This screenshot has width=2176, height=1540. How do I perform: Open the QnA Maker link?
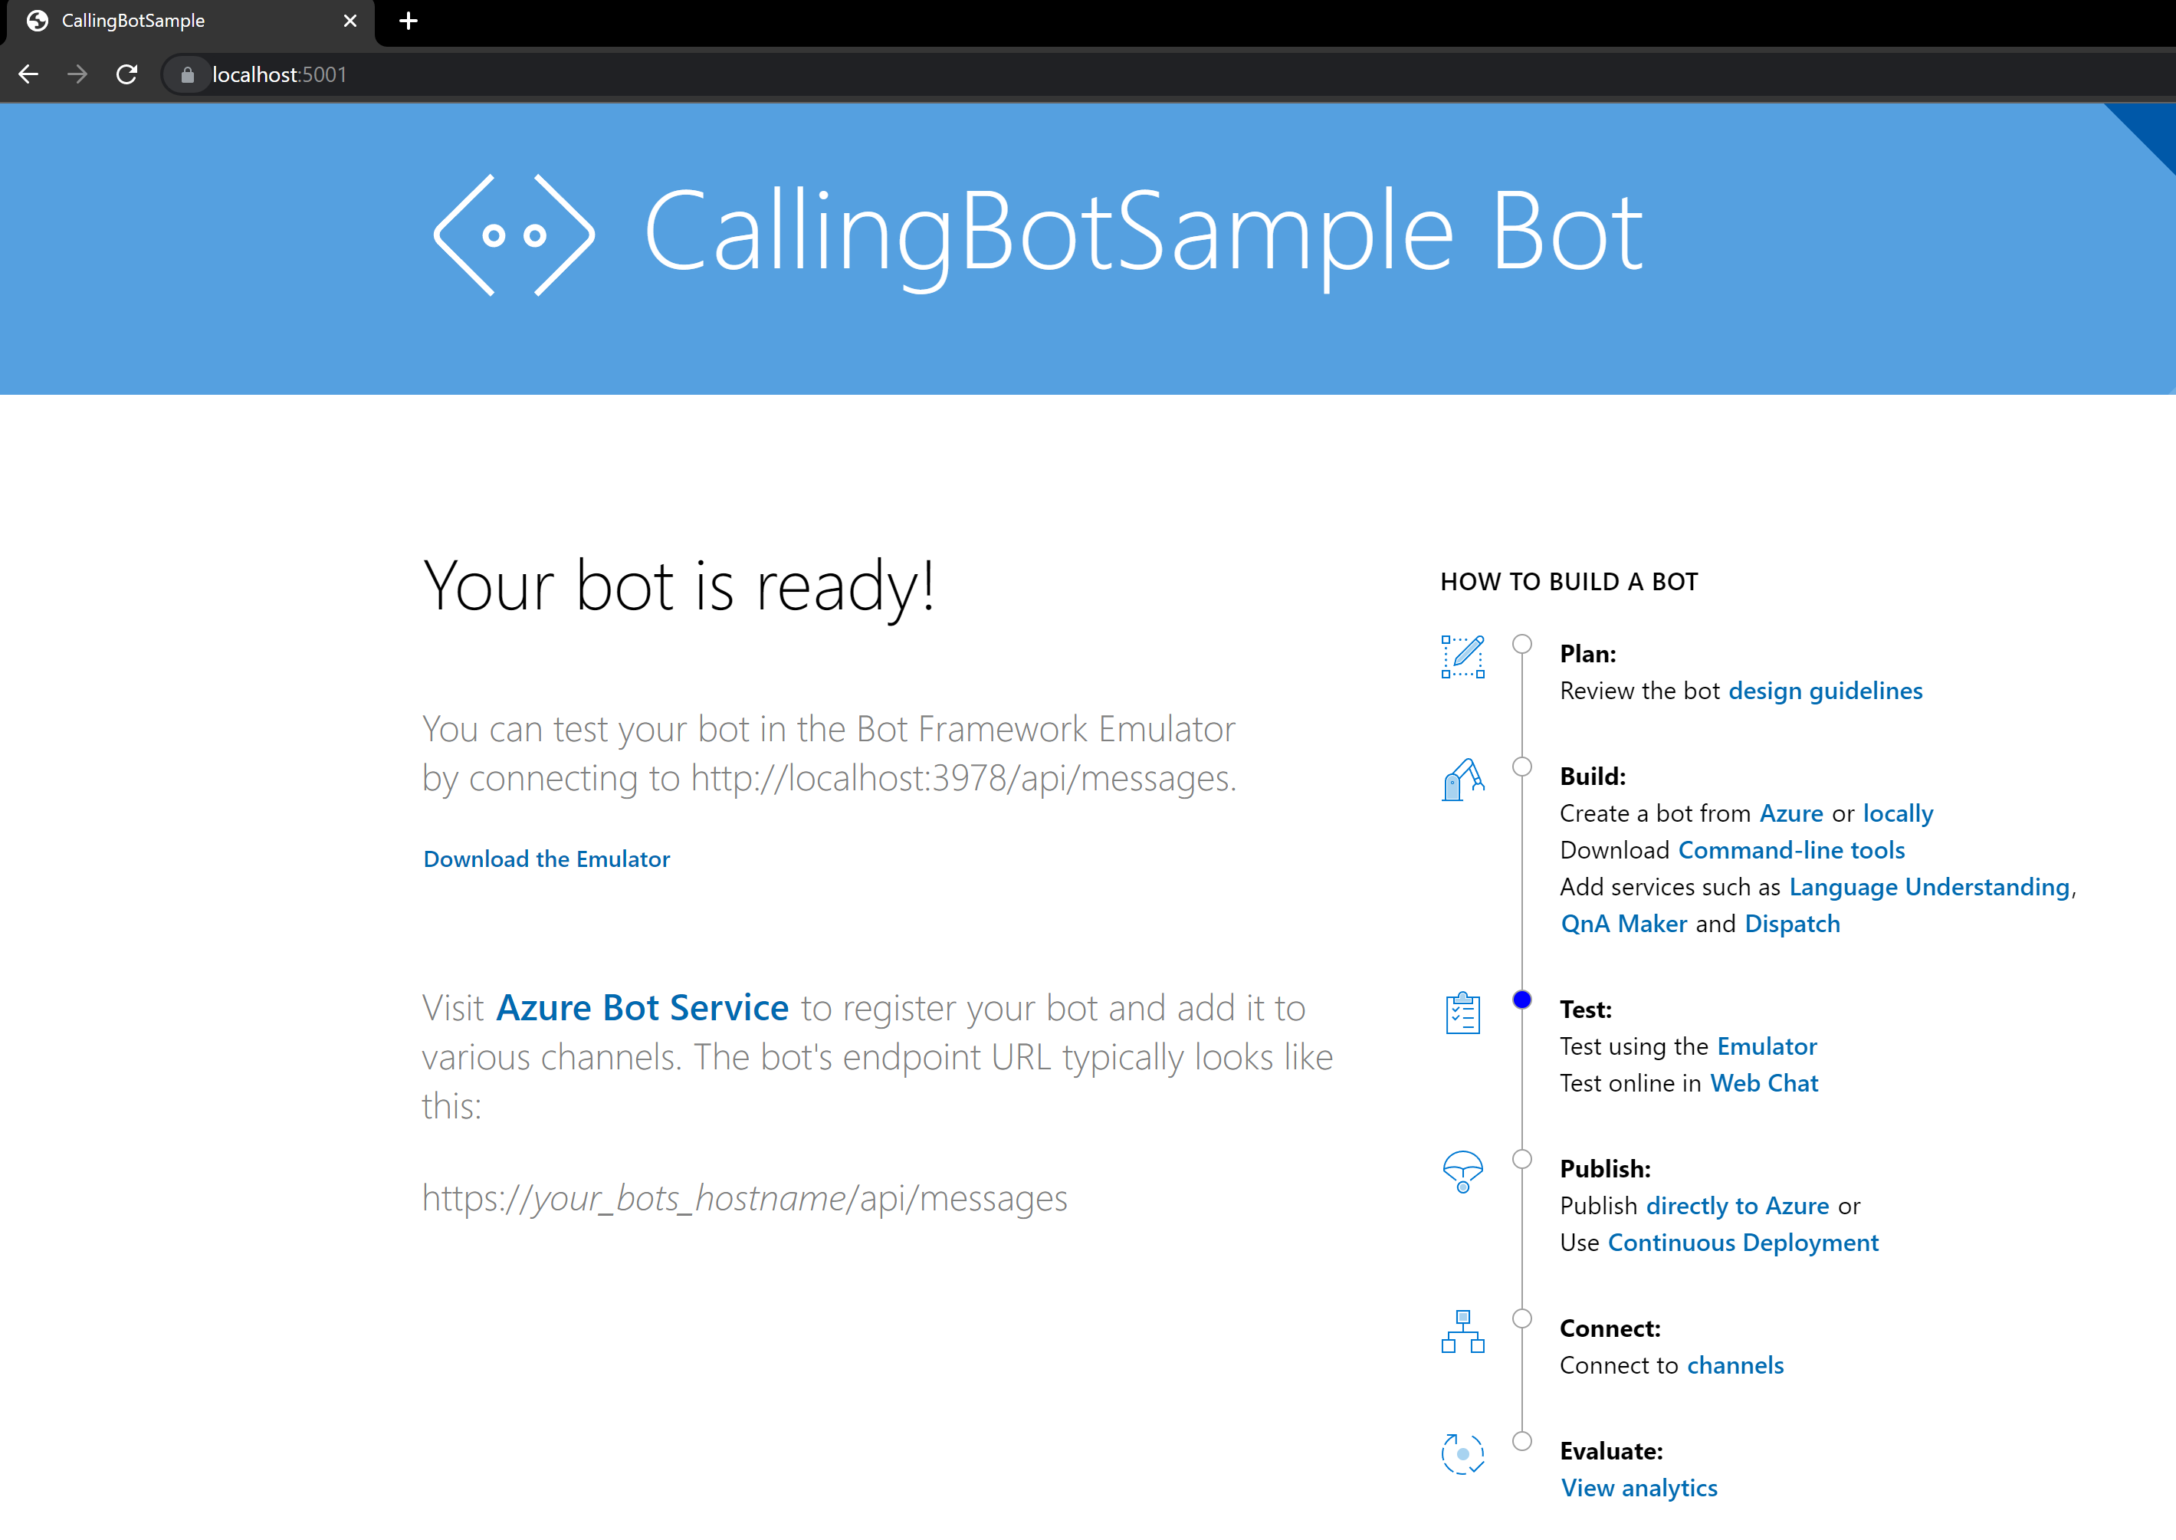1623,923
